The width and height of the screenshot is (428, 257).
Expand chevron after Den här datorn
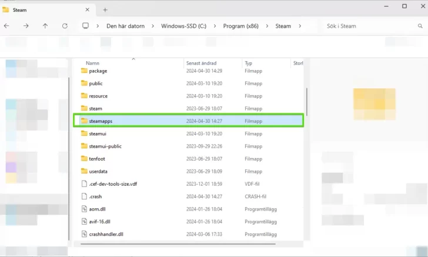coord(153,26)
